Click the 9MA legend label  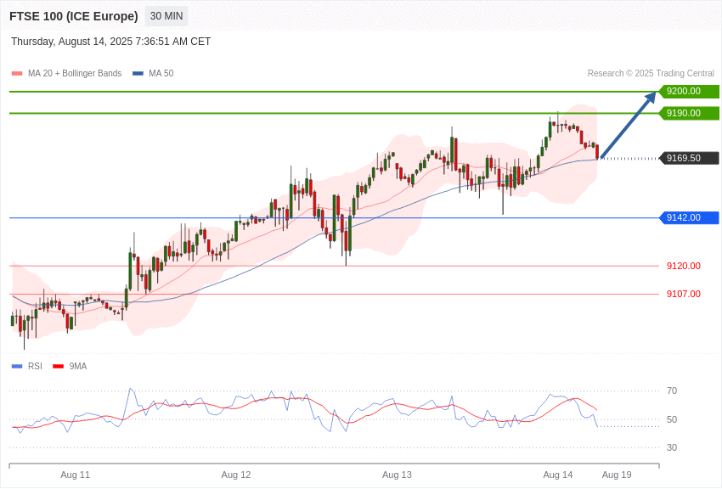(x=78, y=366)
